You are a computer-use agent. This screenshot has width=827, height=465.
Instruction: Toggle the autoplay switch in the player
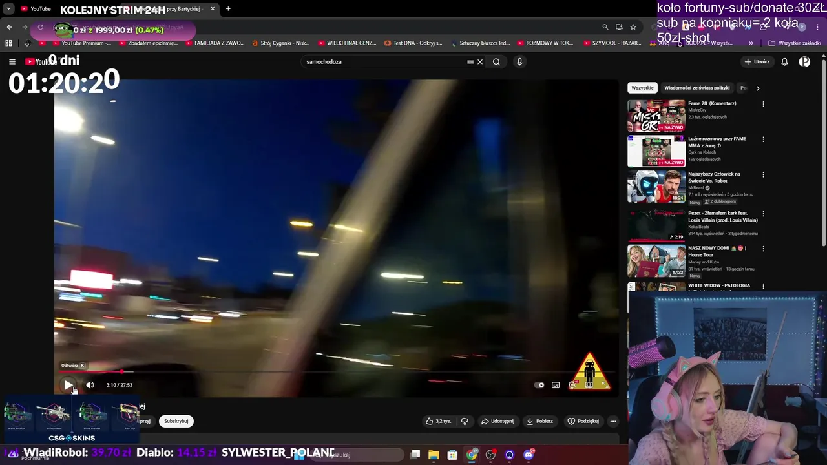[x=539, y=385]
